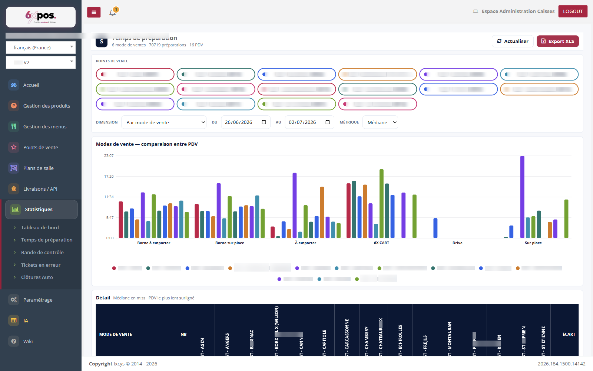Open Tableau de bord submenu item
This screenshot has height=371, width=593.
point(40,227)
